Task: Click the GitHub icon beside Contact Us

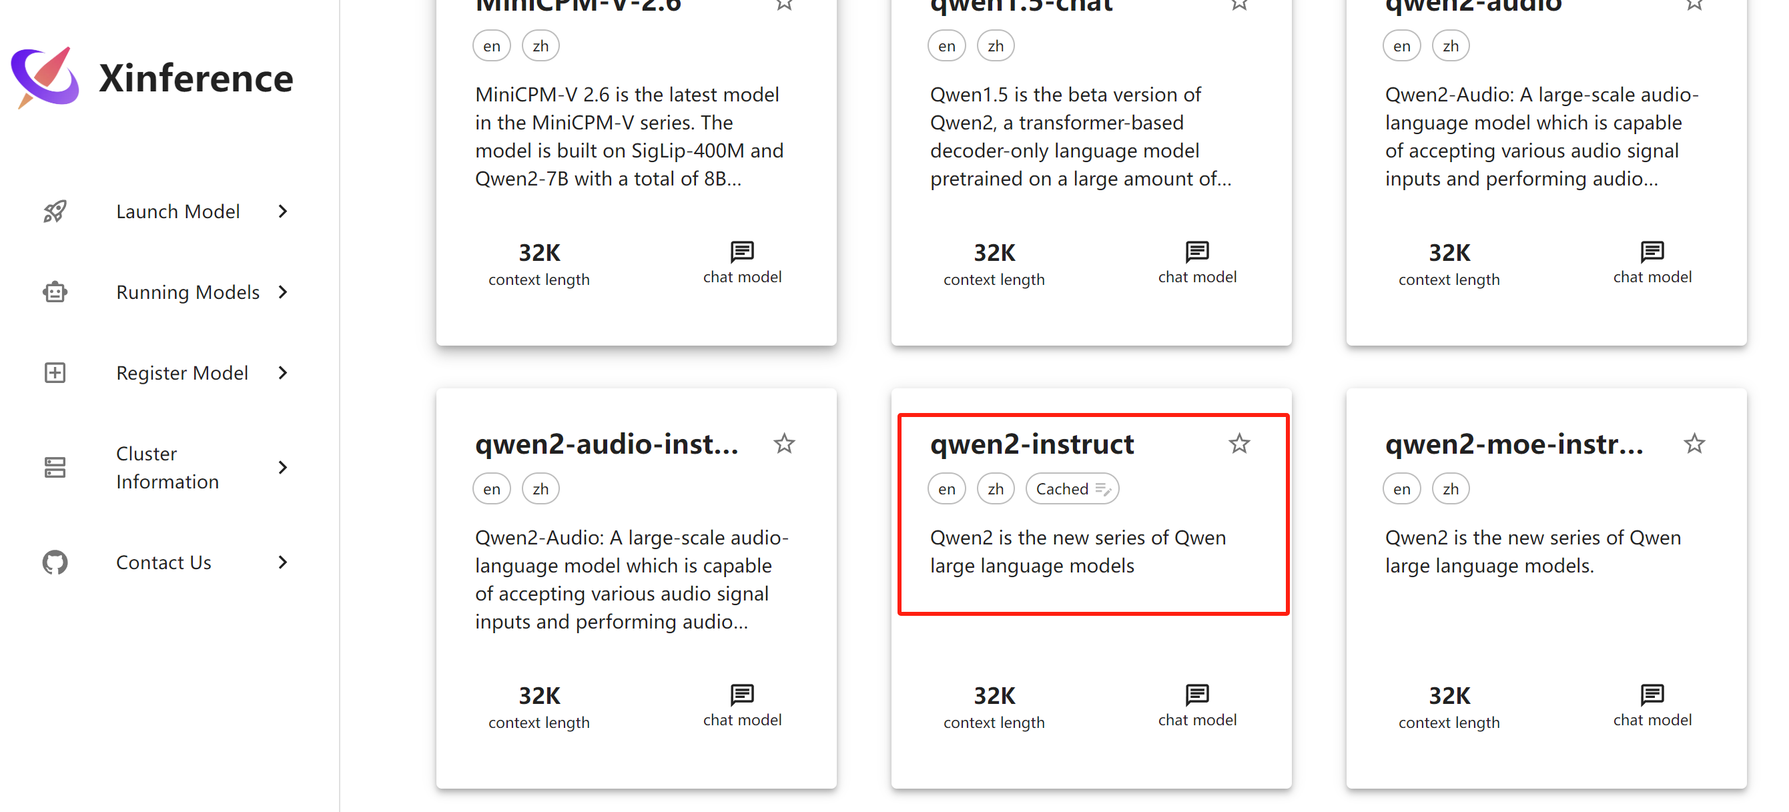Action: click(x=55, y=562)
